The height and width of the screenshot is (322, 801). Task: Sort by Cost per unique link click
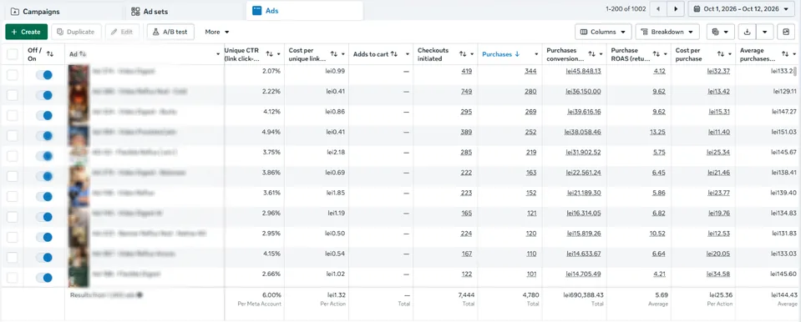click(333, 54)
